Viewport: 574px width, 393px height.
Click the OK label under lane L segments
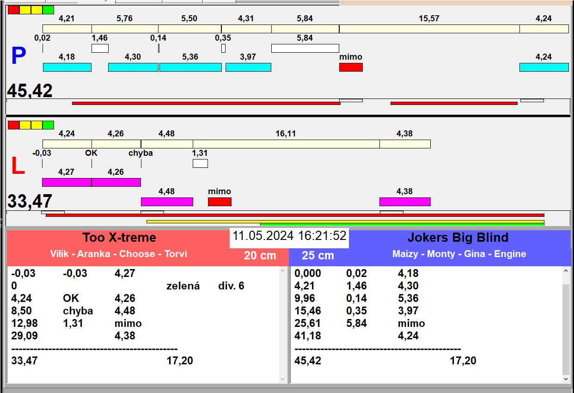pos(92,153)
